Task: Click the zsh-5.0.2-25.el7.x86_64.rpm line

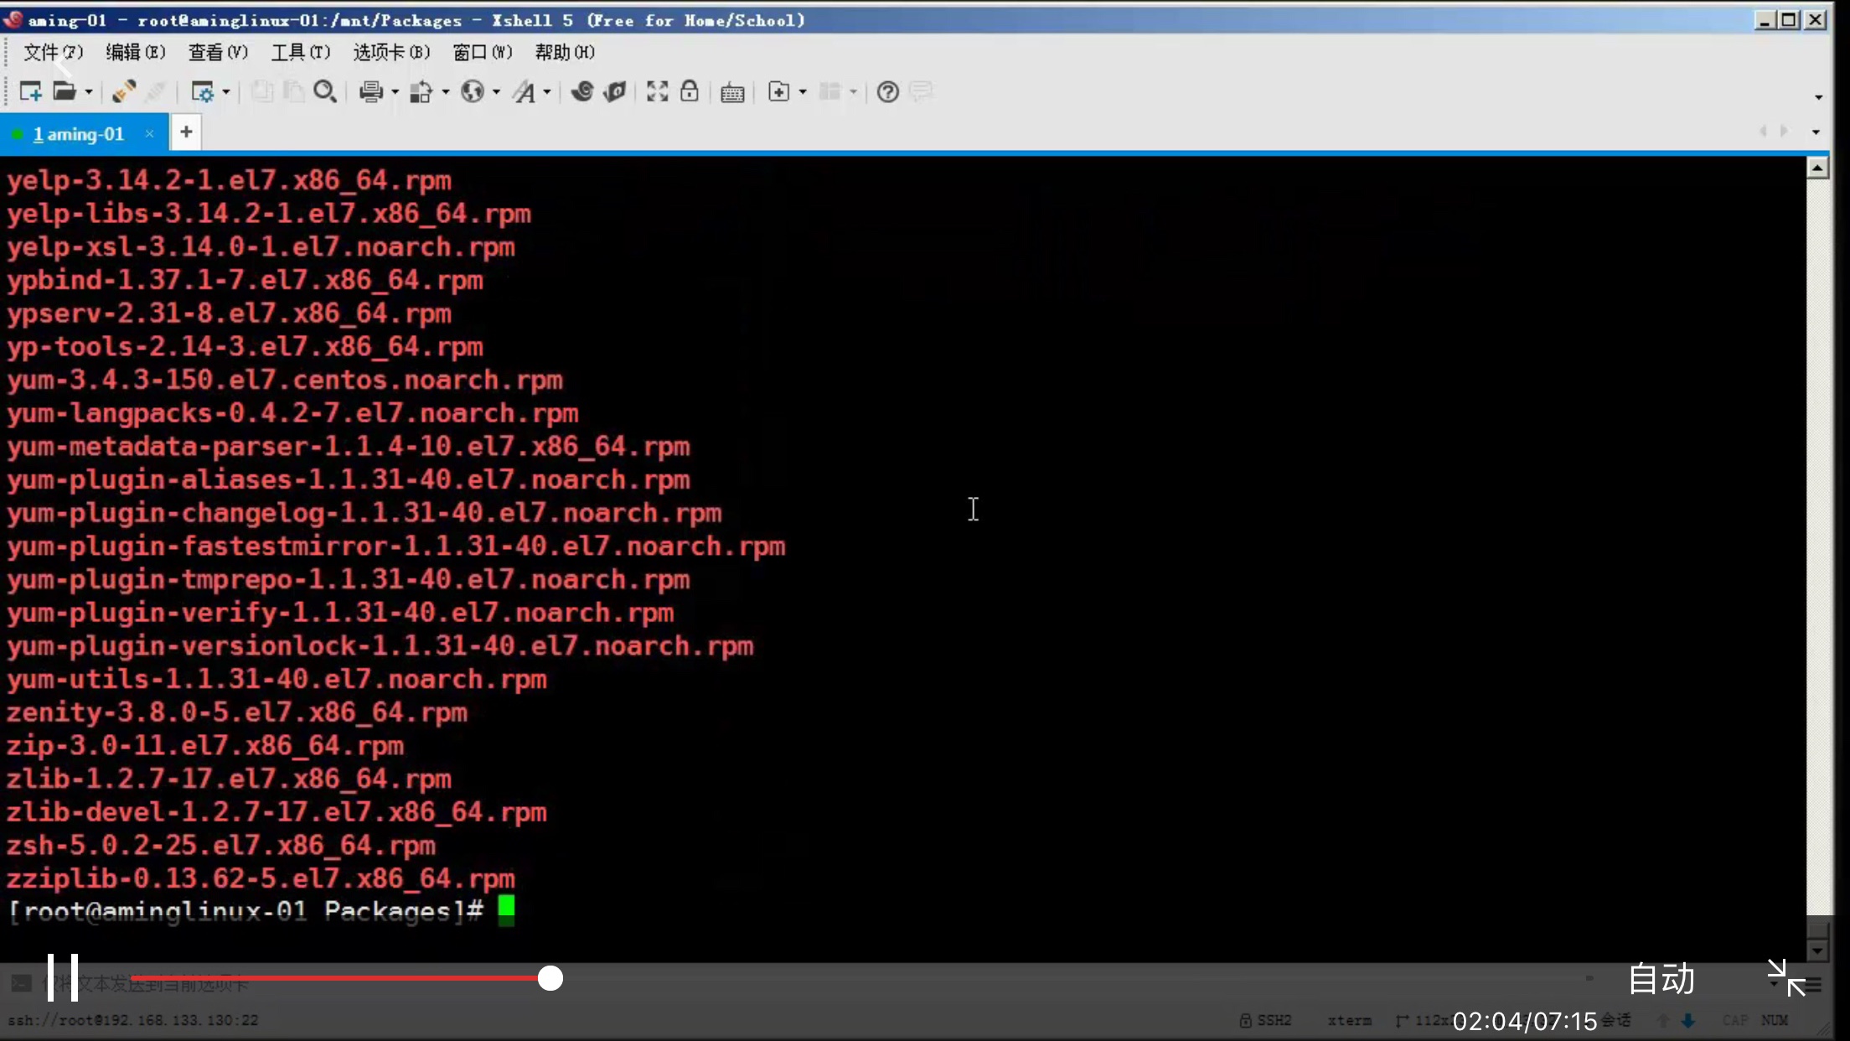Action: [221, 845]
